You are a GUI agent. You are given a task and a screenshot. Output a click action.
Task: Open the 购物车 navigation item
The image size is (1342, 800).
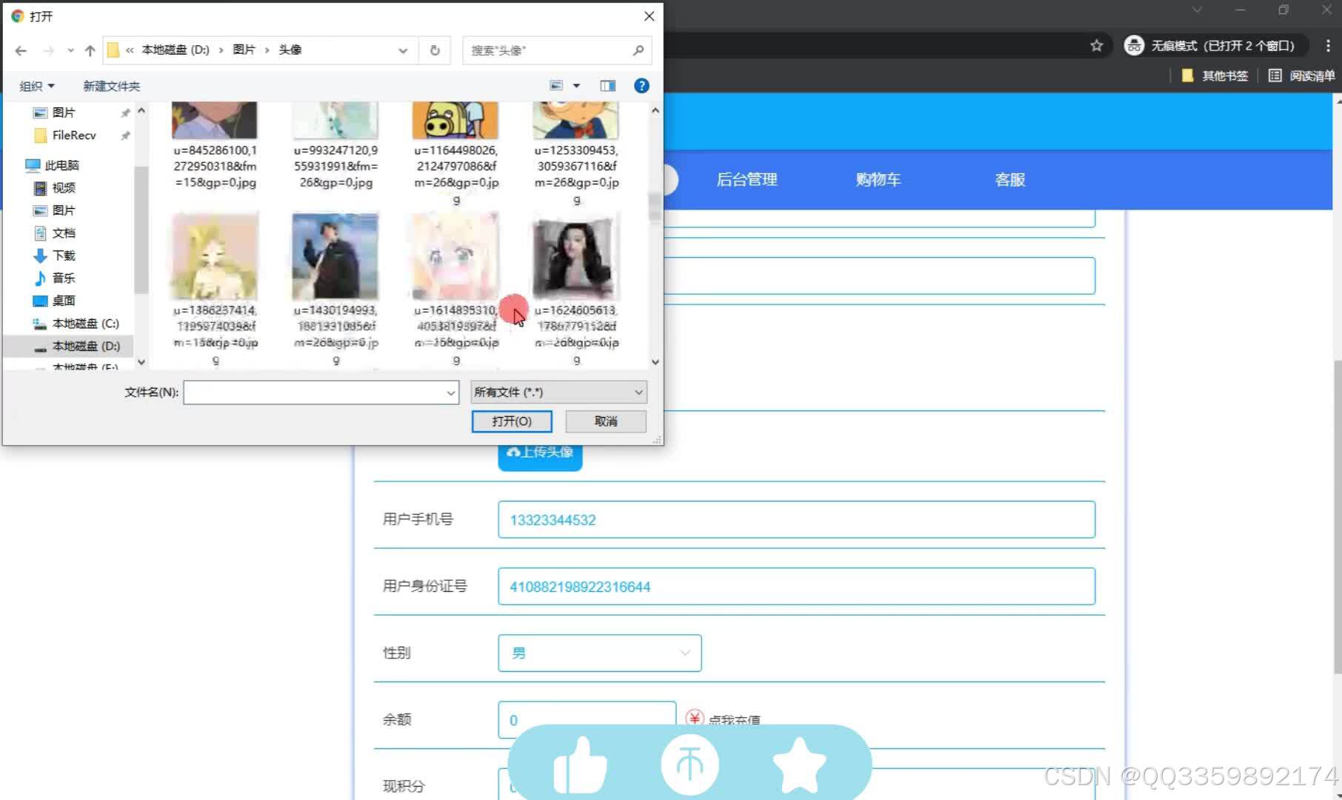pos(878,179)
